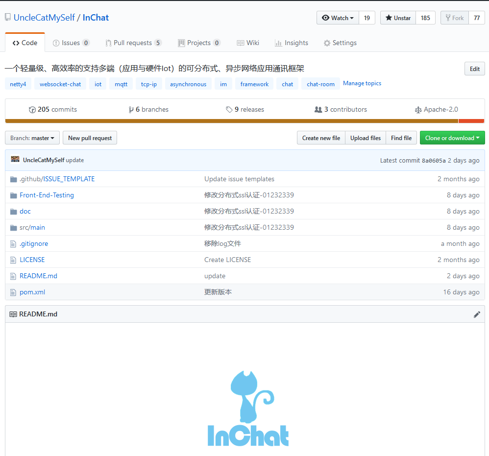
Task: Unstar the InChat repository
Action: point(398,18)
